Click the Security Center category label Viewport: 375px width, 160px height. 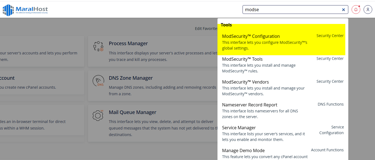click(330, 35)
